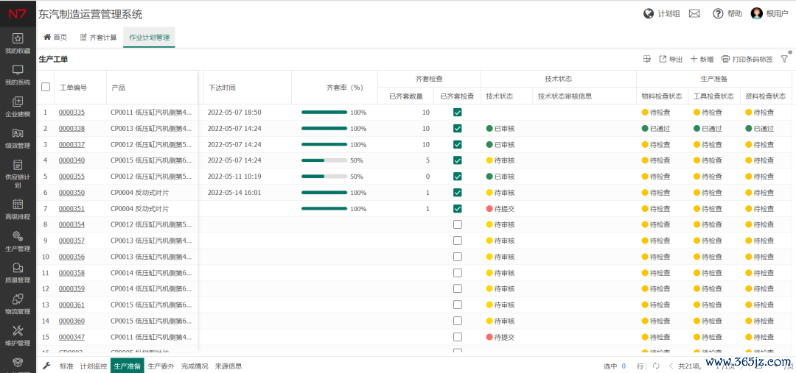Viewport: 796px width, 373px height.
Task: Open 生产管理 module in sidebar
Action: click(18, 241)
